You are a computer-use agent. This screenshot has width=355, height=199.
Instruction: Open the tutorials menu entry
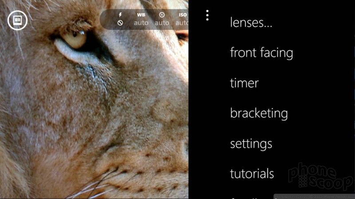252,173
